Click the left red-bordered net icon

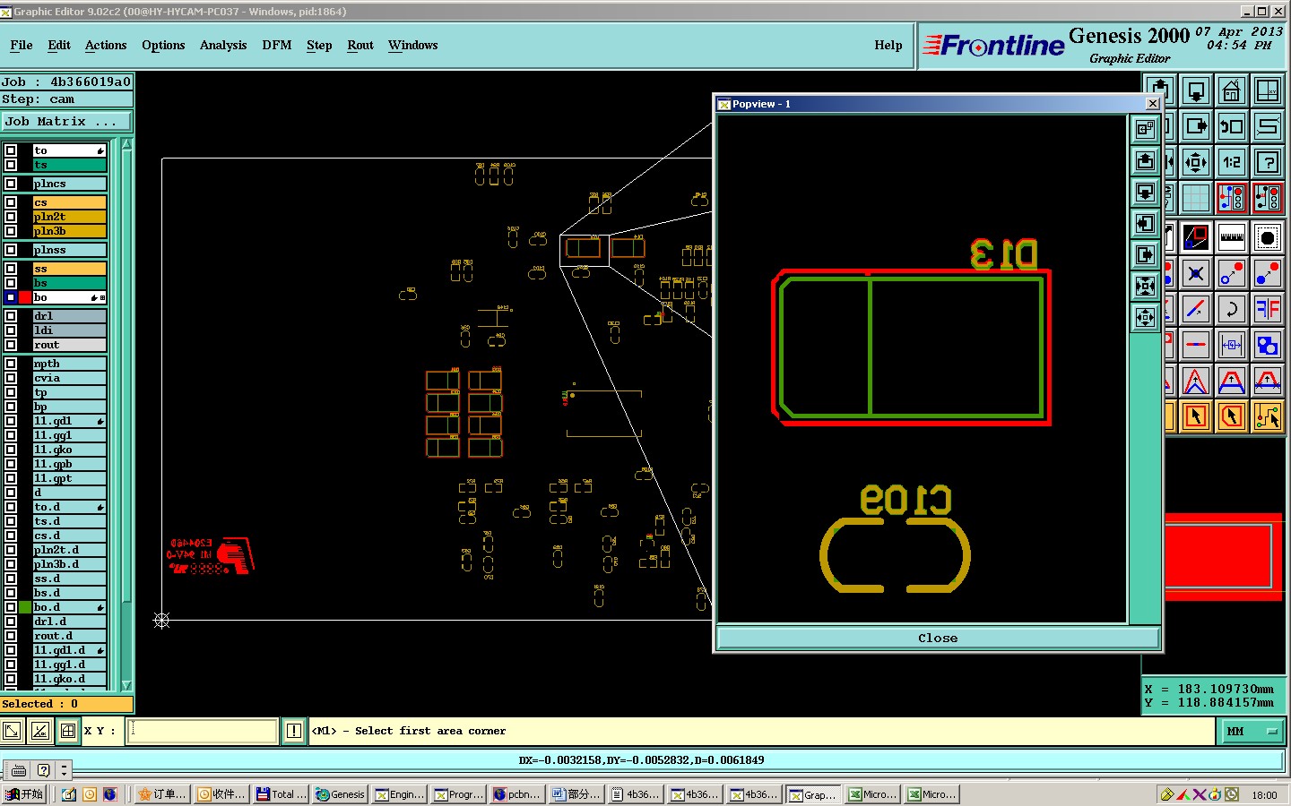[x=1232, y=198]
